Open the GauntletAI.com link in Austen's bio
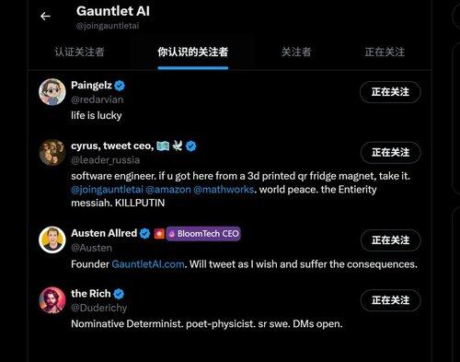 (148, 264)
